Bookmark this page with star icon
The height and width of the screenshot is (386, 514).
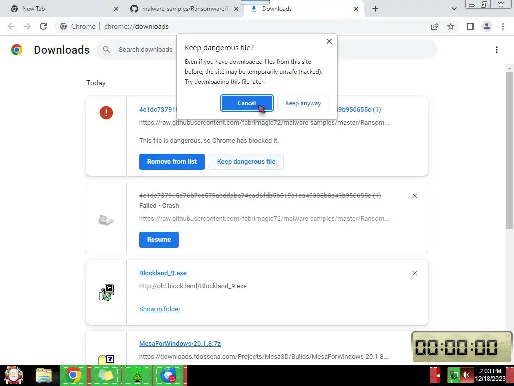[451, 26]
